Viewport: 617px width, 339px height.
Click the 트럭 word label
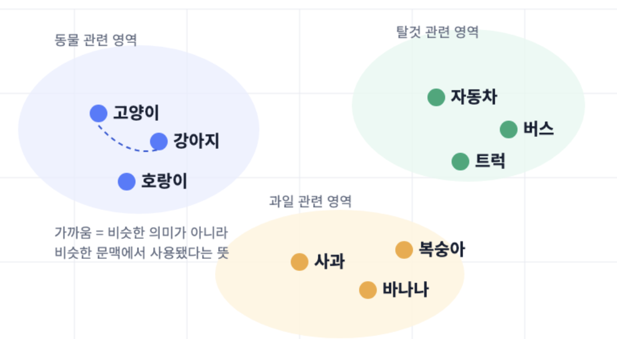click(x=490, y=161)
